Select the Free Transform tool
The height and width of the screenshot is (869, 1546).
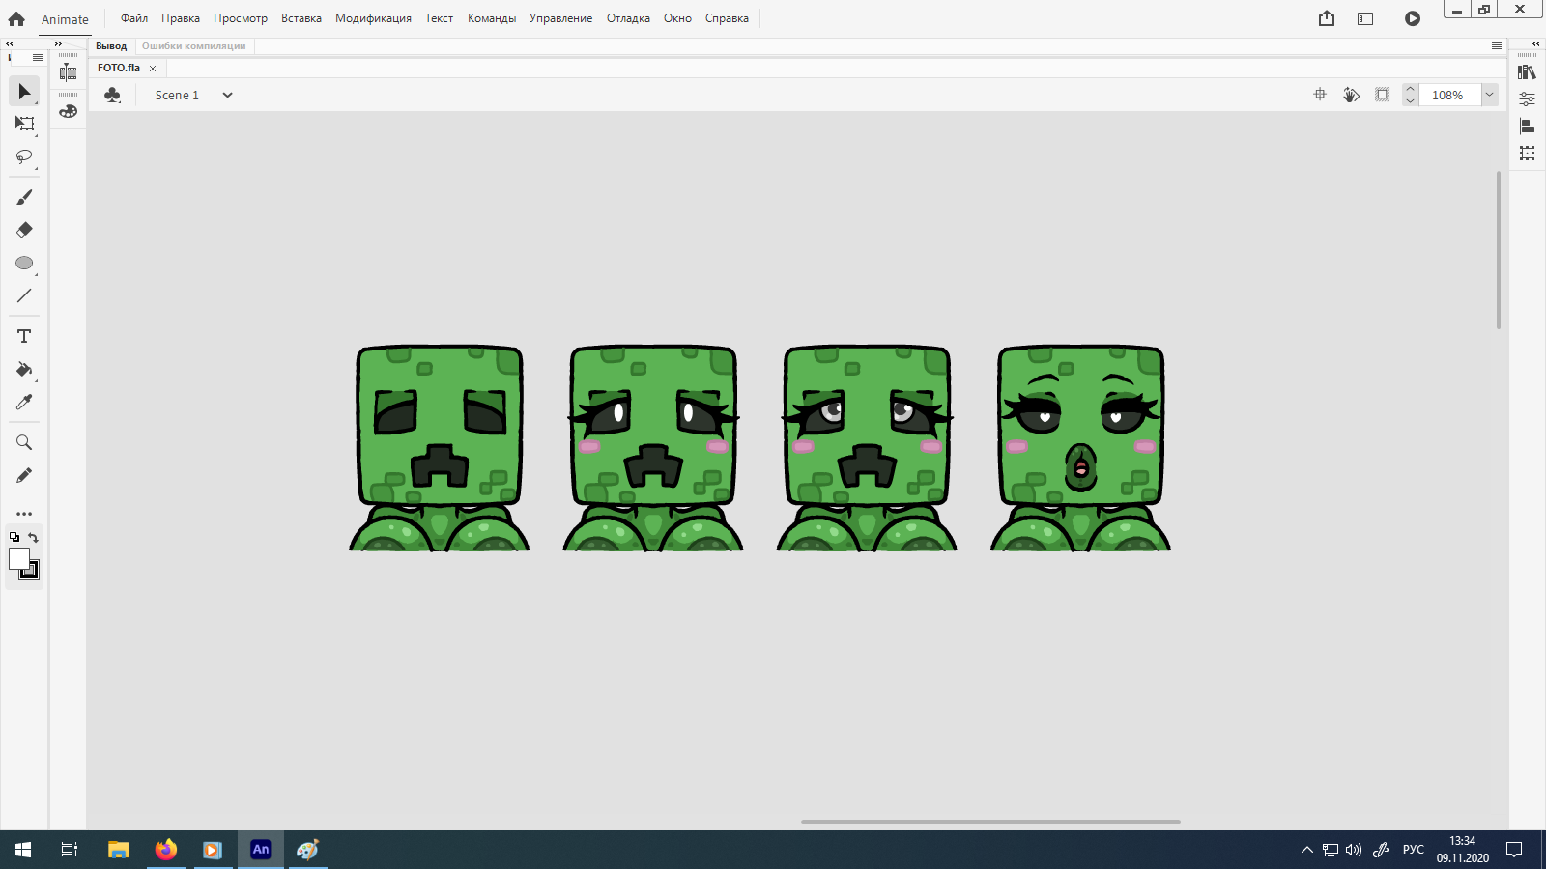pyautogui.click(x=24, y=124)
